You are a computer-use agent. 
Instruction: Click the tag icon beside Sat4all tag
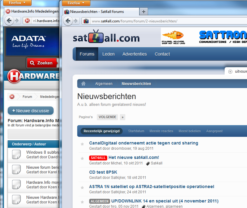148,164
